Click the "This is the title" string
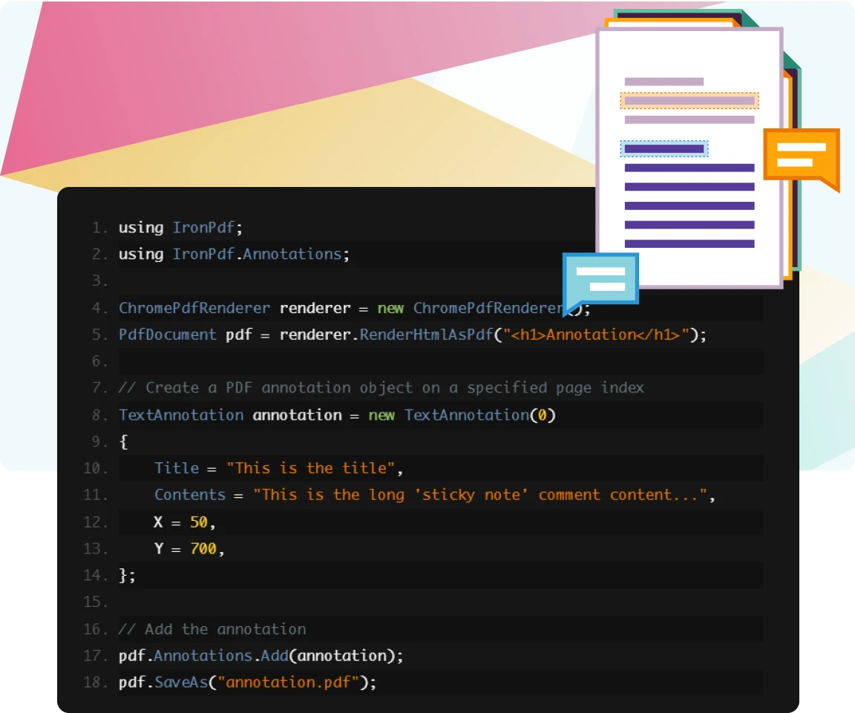855x713 pixels. click(309, 468)
